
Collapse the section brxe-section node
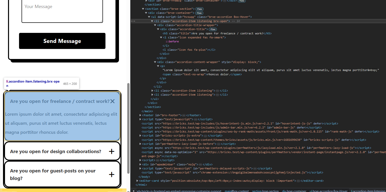143,9
